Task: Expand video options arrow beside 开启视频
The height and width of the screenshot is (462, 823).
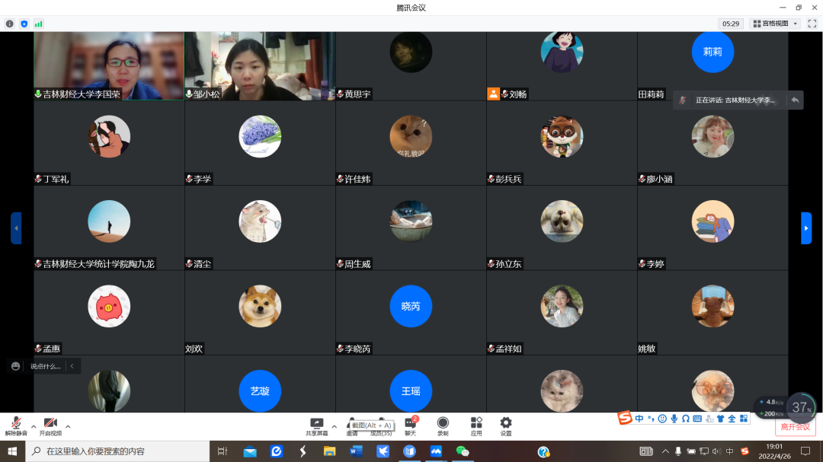Action: pos(68,426)
